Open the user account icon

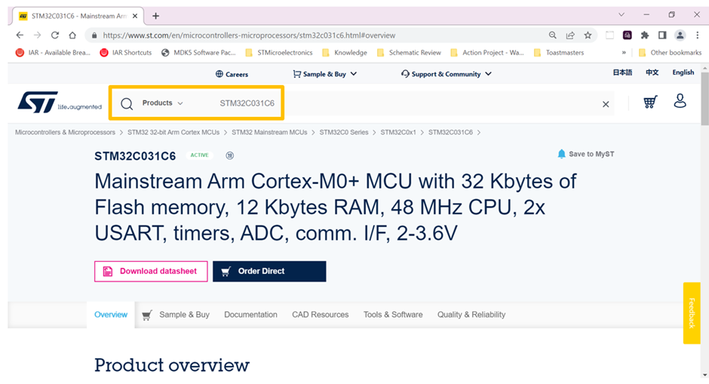pos(680,101)
